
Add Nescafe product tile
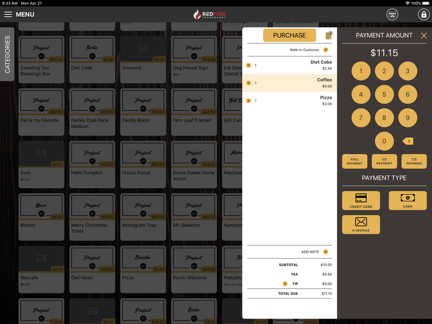click(41, 269)
